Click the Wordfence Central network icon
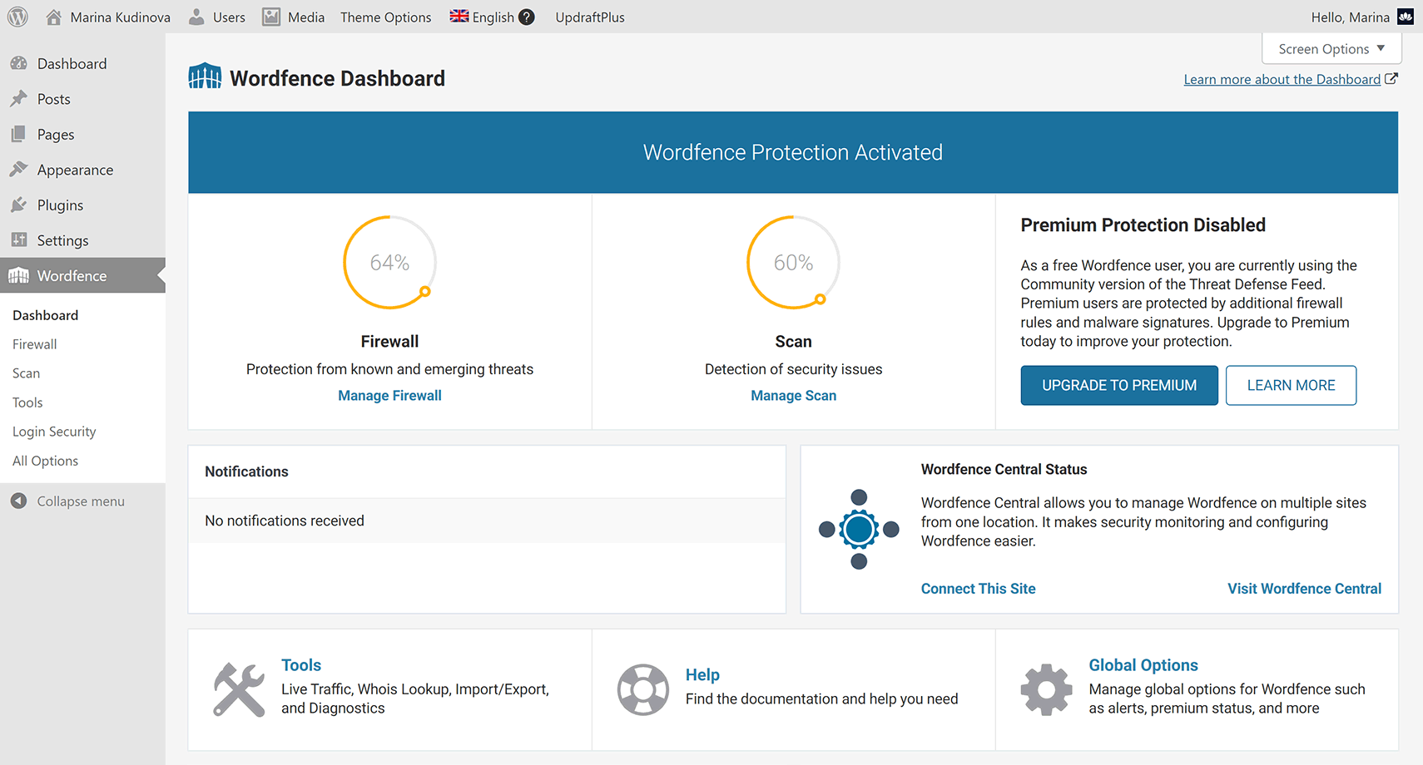 (859, 529)
